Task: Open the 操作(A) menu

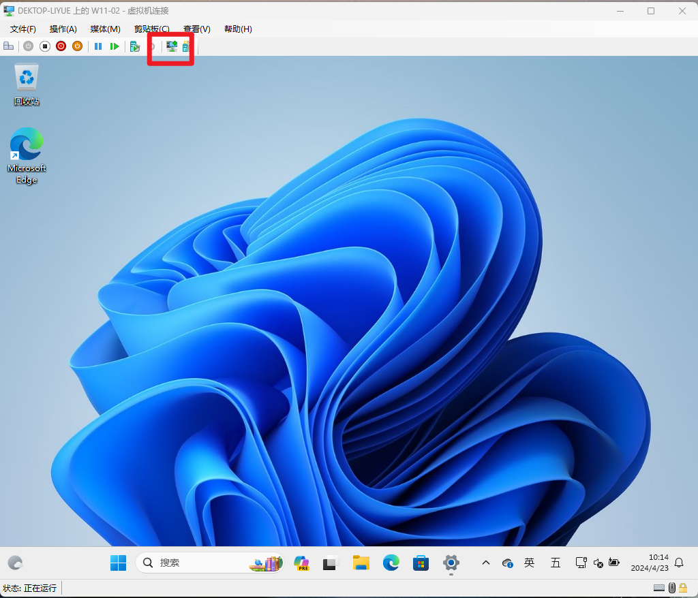Action: pyautogui.click(x=63, y=29)
